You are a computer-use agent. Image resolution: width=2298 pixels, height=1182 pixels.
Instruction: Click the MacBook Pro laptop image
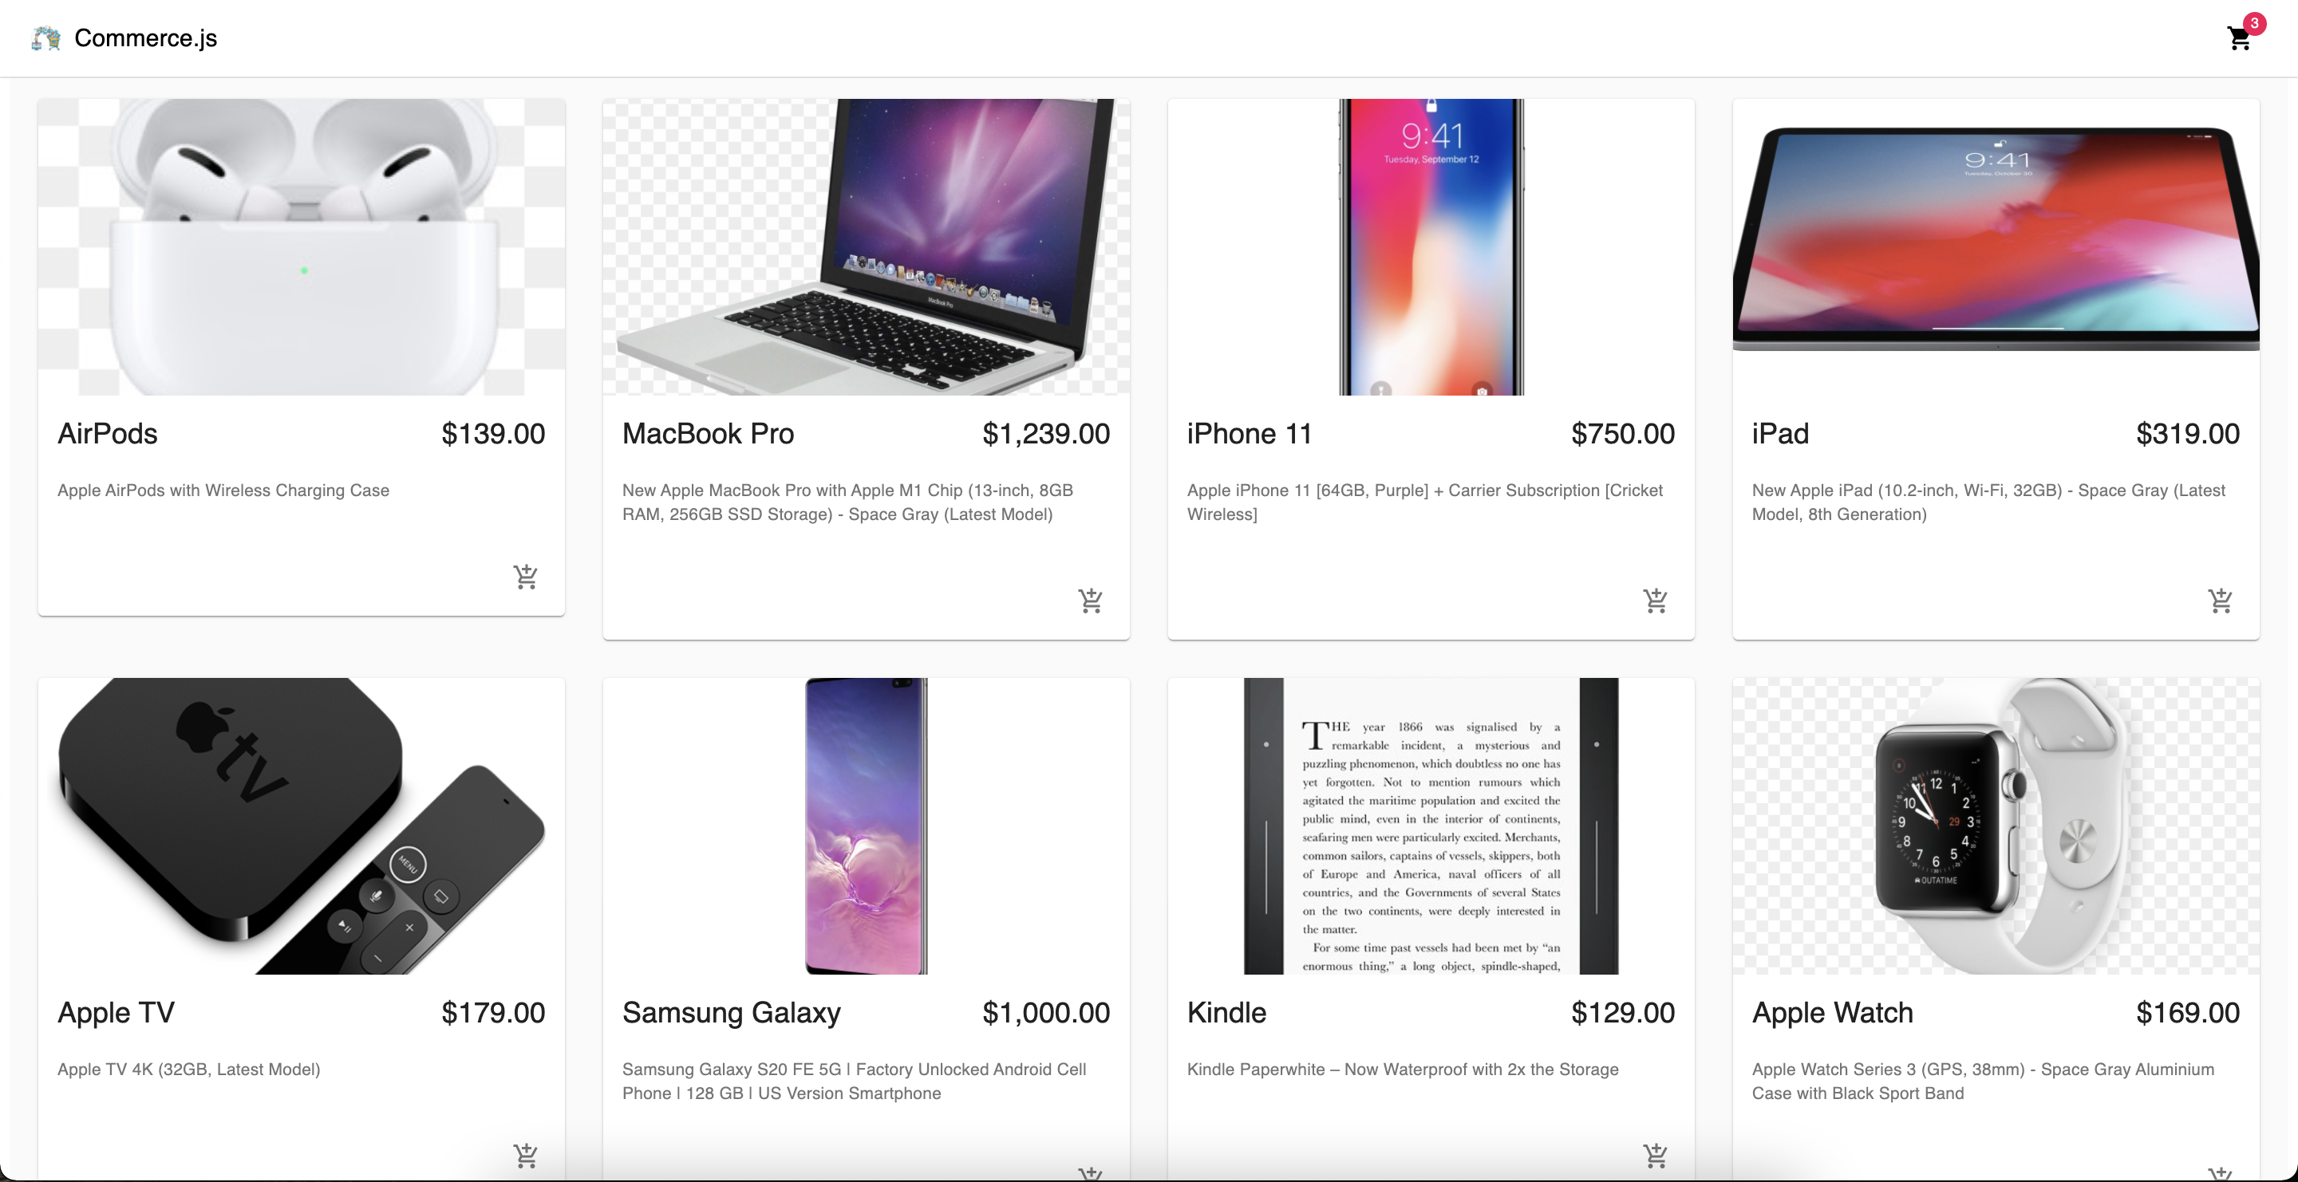click(867, 247)
